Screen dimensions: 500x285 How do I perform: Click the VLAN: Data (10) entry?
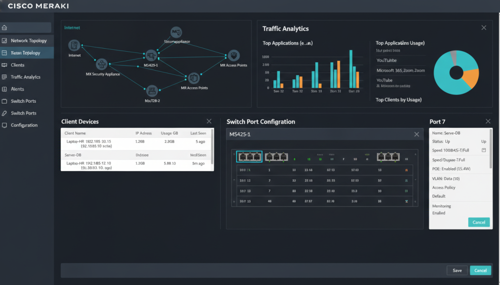point(446,179)
